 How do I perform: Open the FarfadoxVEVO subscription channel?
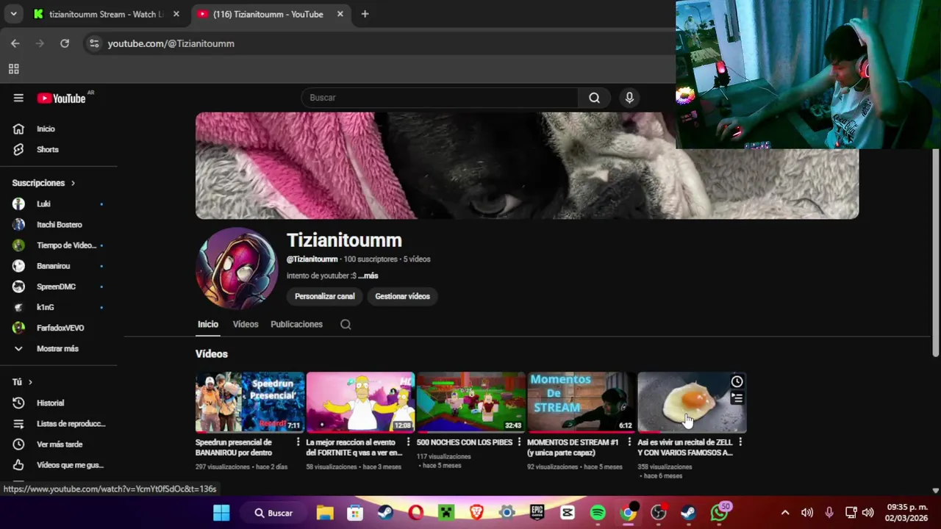point(59,328)
